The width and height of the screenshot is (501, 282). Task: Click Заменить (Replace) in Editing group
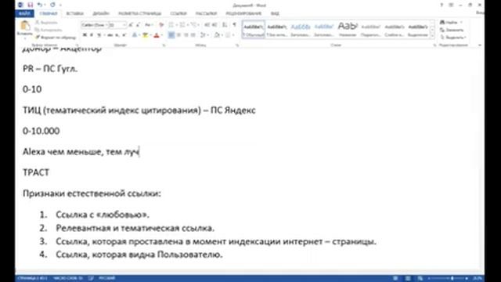pyautogui.click(x=452, y=30)
